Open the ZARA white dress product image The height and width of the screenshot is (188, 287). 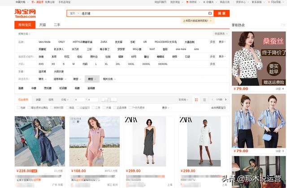pos(204,141)
